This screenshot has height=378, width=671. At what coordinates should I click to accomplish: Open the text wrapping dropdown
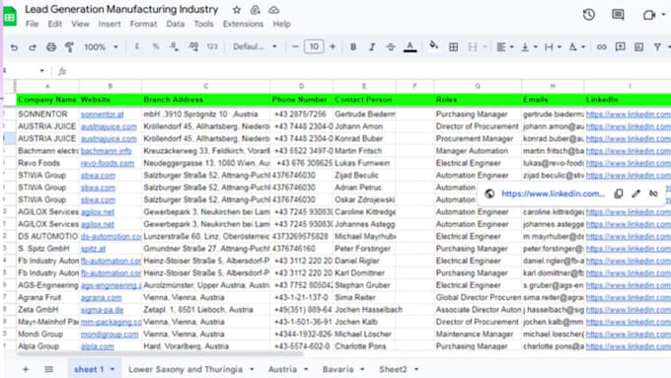click(553, 47)
